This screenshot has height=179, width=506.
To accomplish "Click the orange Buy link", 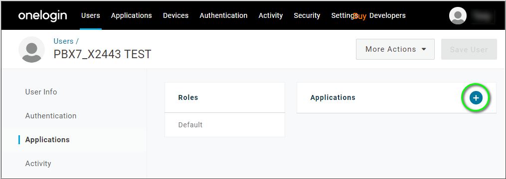I will [x=360, y=16].
